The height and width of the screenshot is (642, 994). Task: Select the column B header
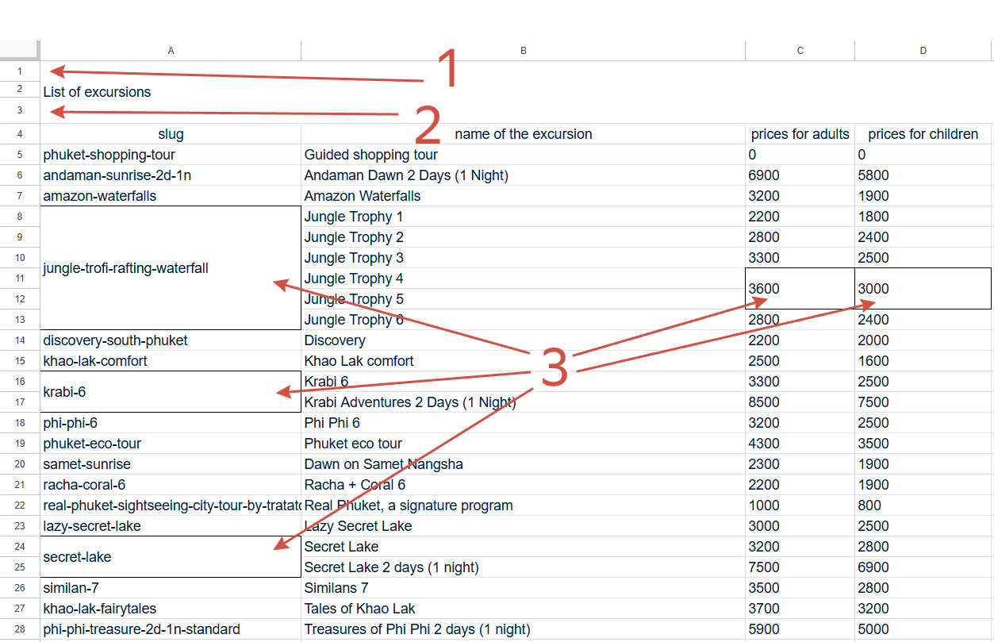tap(523, 51)
